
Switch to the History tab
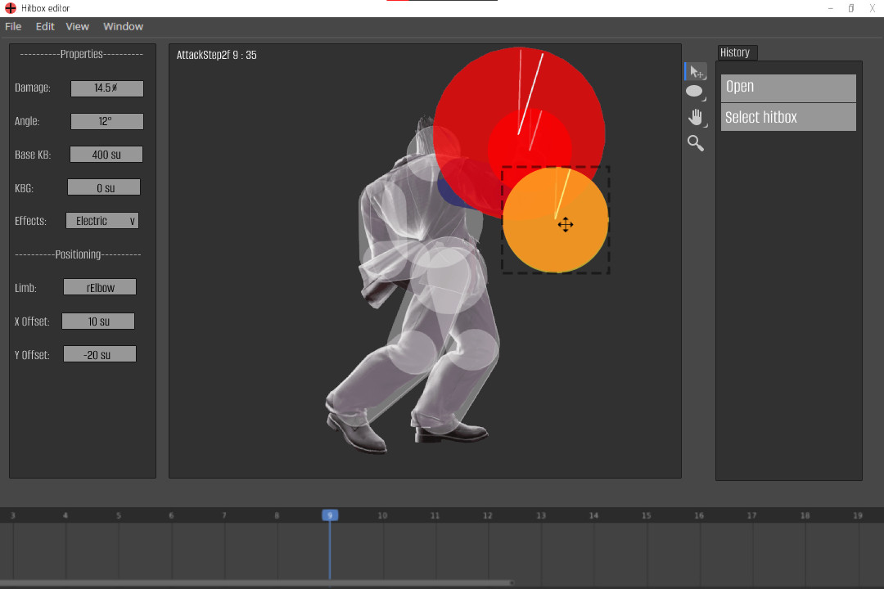point(736,52)
